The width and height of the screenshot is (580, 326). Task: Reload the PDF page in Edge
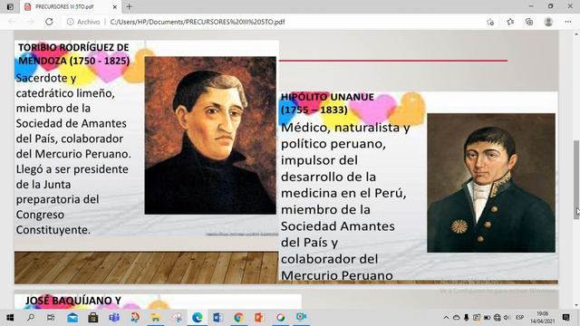click(49, 22)
